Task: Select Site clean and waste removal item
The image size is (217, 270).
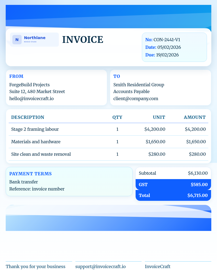Action: (x=41, y=154)
